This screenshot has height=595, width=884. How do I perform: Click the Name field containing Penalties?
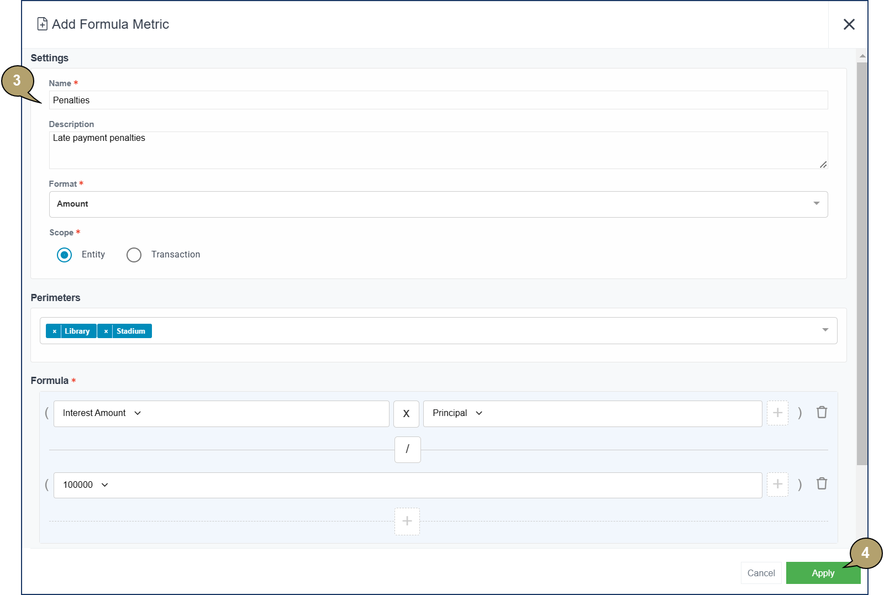tap(438, 101)
